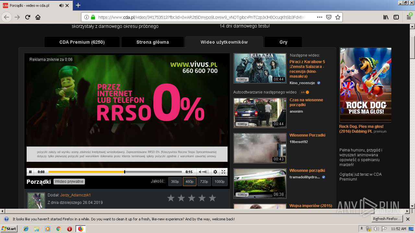Open CDA Premium (6250) tab

click(x=82, y=42)
